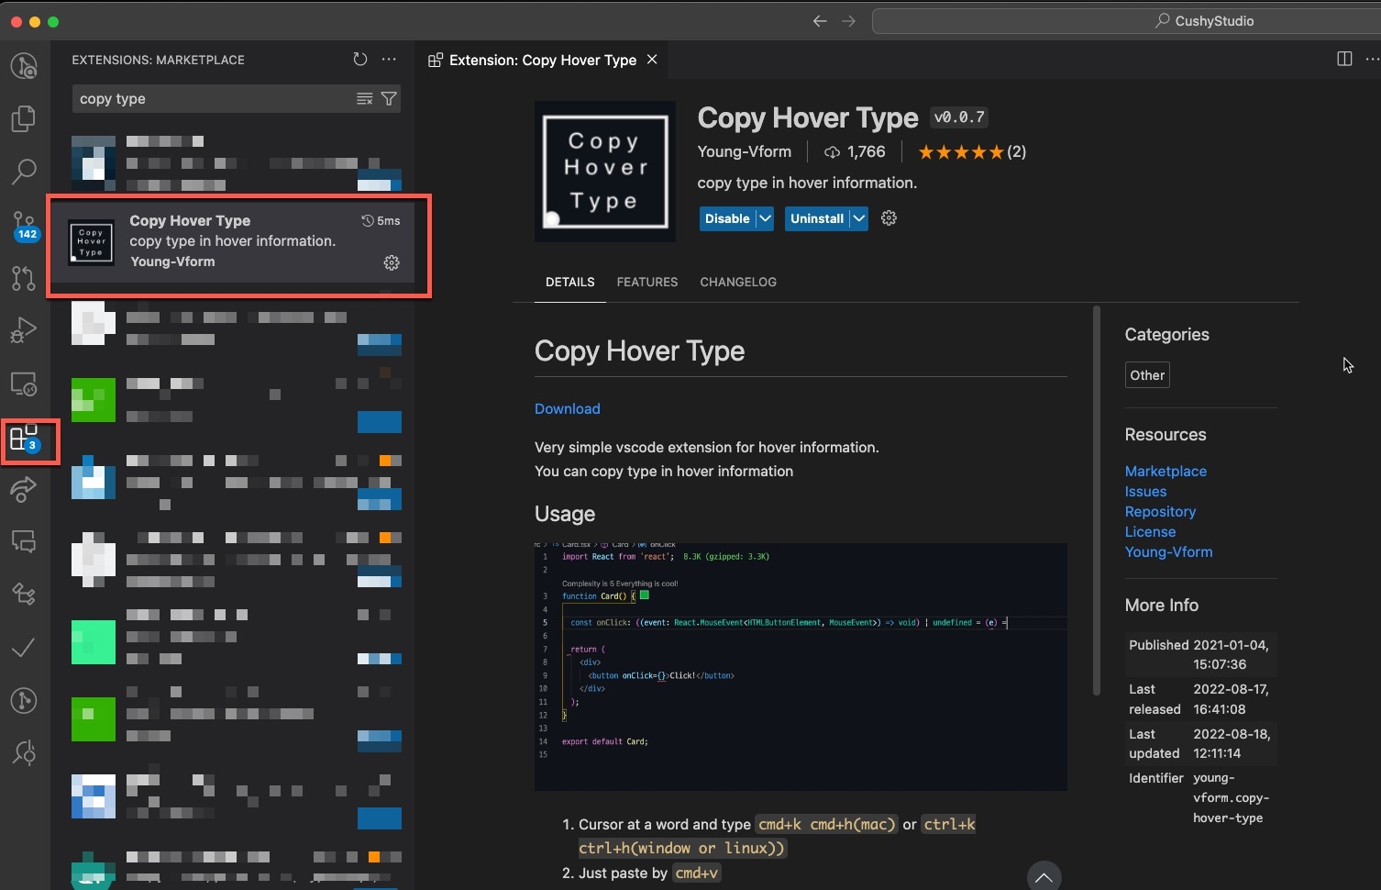Click the extension details vertical scrollbar

click(x=1096, y=500)
